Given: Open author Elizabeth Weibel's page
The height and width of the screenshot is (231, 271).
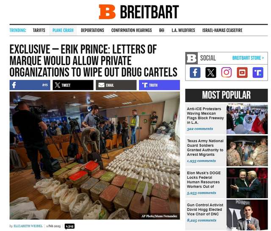Looking at the screenshot, I should click(28, 226).
